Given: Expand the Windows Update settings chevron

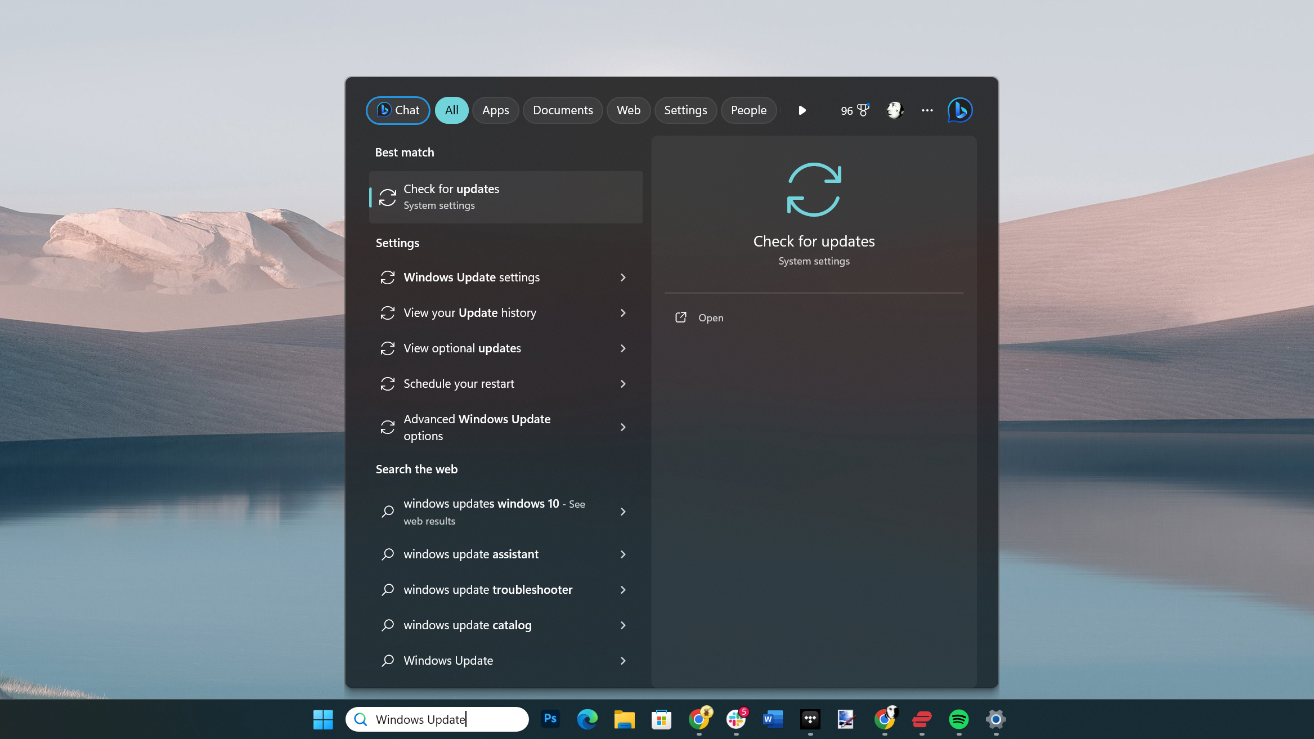Looking at the screenshot, I should 623,277.
